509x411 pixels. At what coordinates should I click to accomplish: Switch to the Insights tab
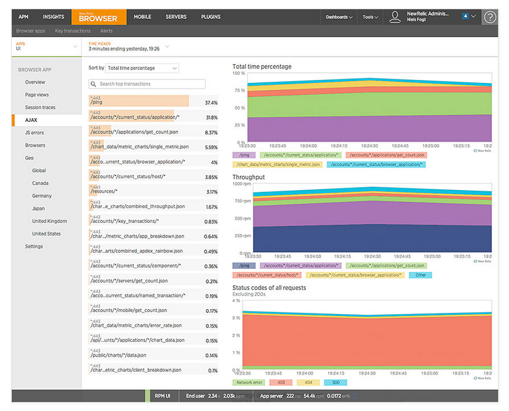point(53,17)
